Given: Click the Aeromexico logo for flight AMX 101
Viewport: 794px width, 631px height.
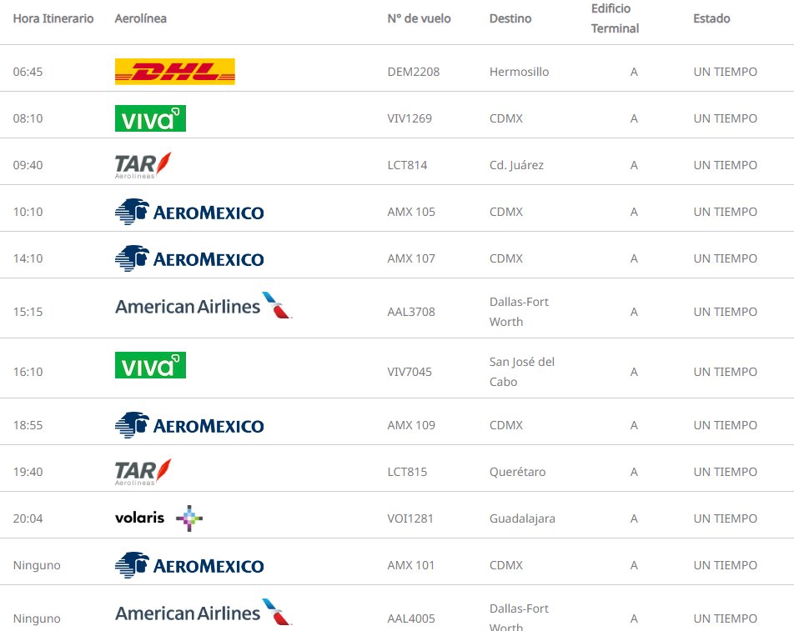Looking at the screenshot, I should [189, 565].
